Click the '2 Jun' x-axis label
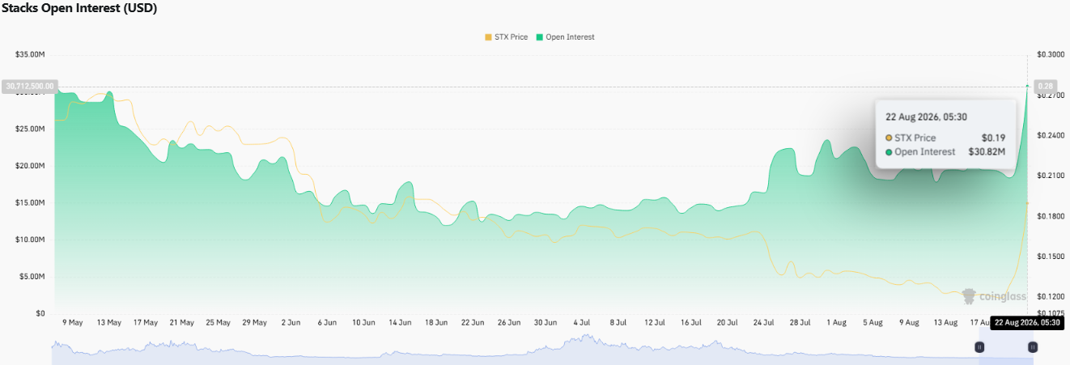Screen dimensions: 1070x365 291,322
